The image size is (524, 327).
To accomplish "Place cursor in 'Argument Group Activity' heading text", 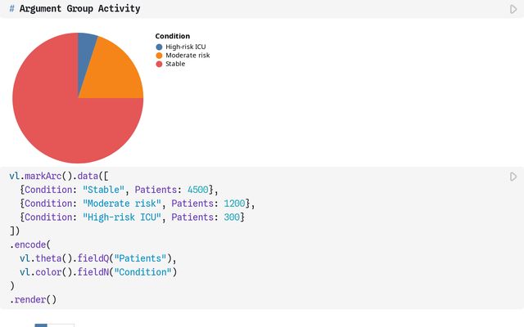I will click(x=79, y=9).
